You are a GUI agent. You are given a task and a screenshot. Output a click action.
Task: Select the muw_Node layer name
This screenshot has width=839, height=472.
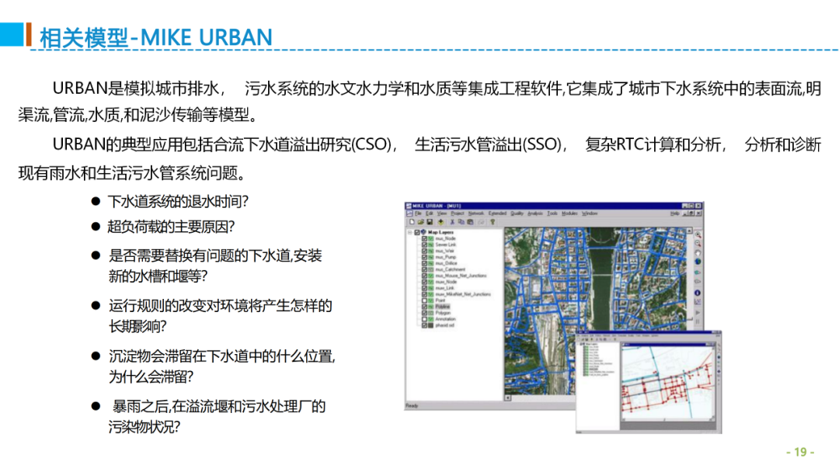pyautogui.click(x=446, y=282)
